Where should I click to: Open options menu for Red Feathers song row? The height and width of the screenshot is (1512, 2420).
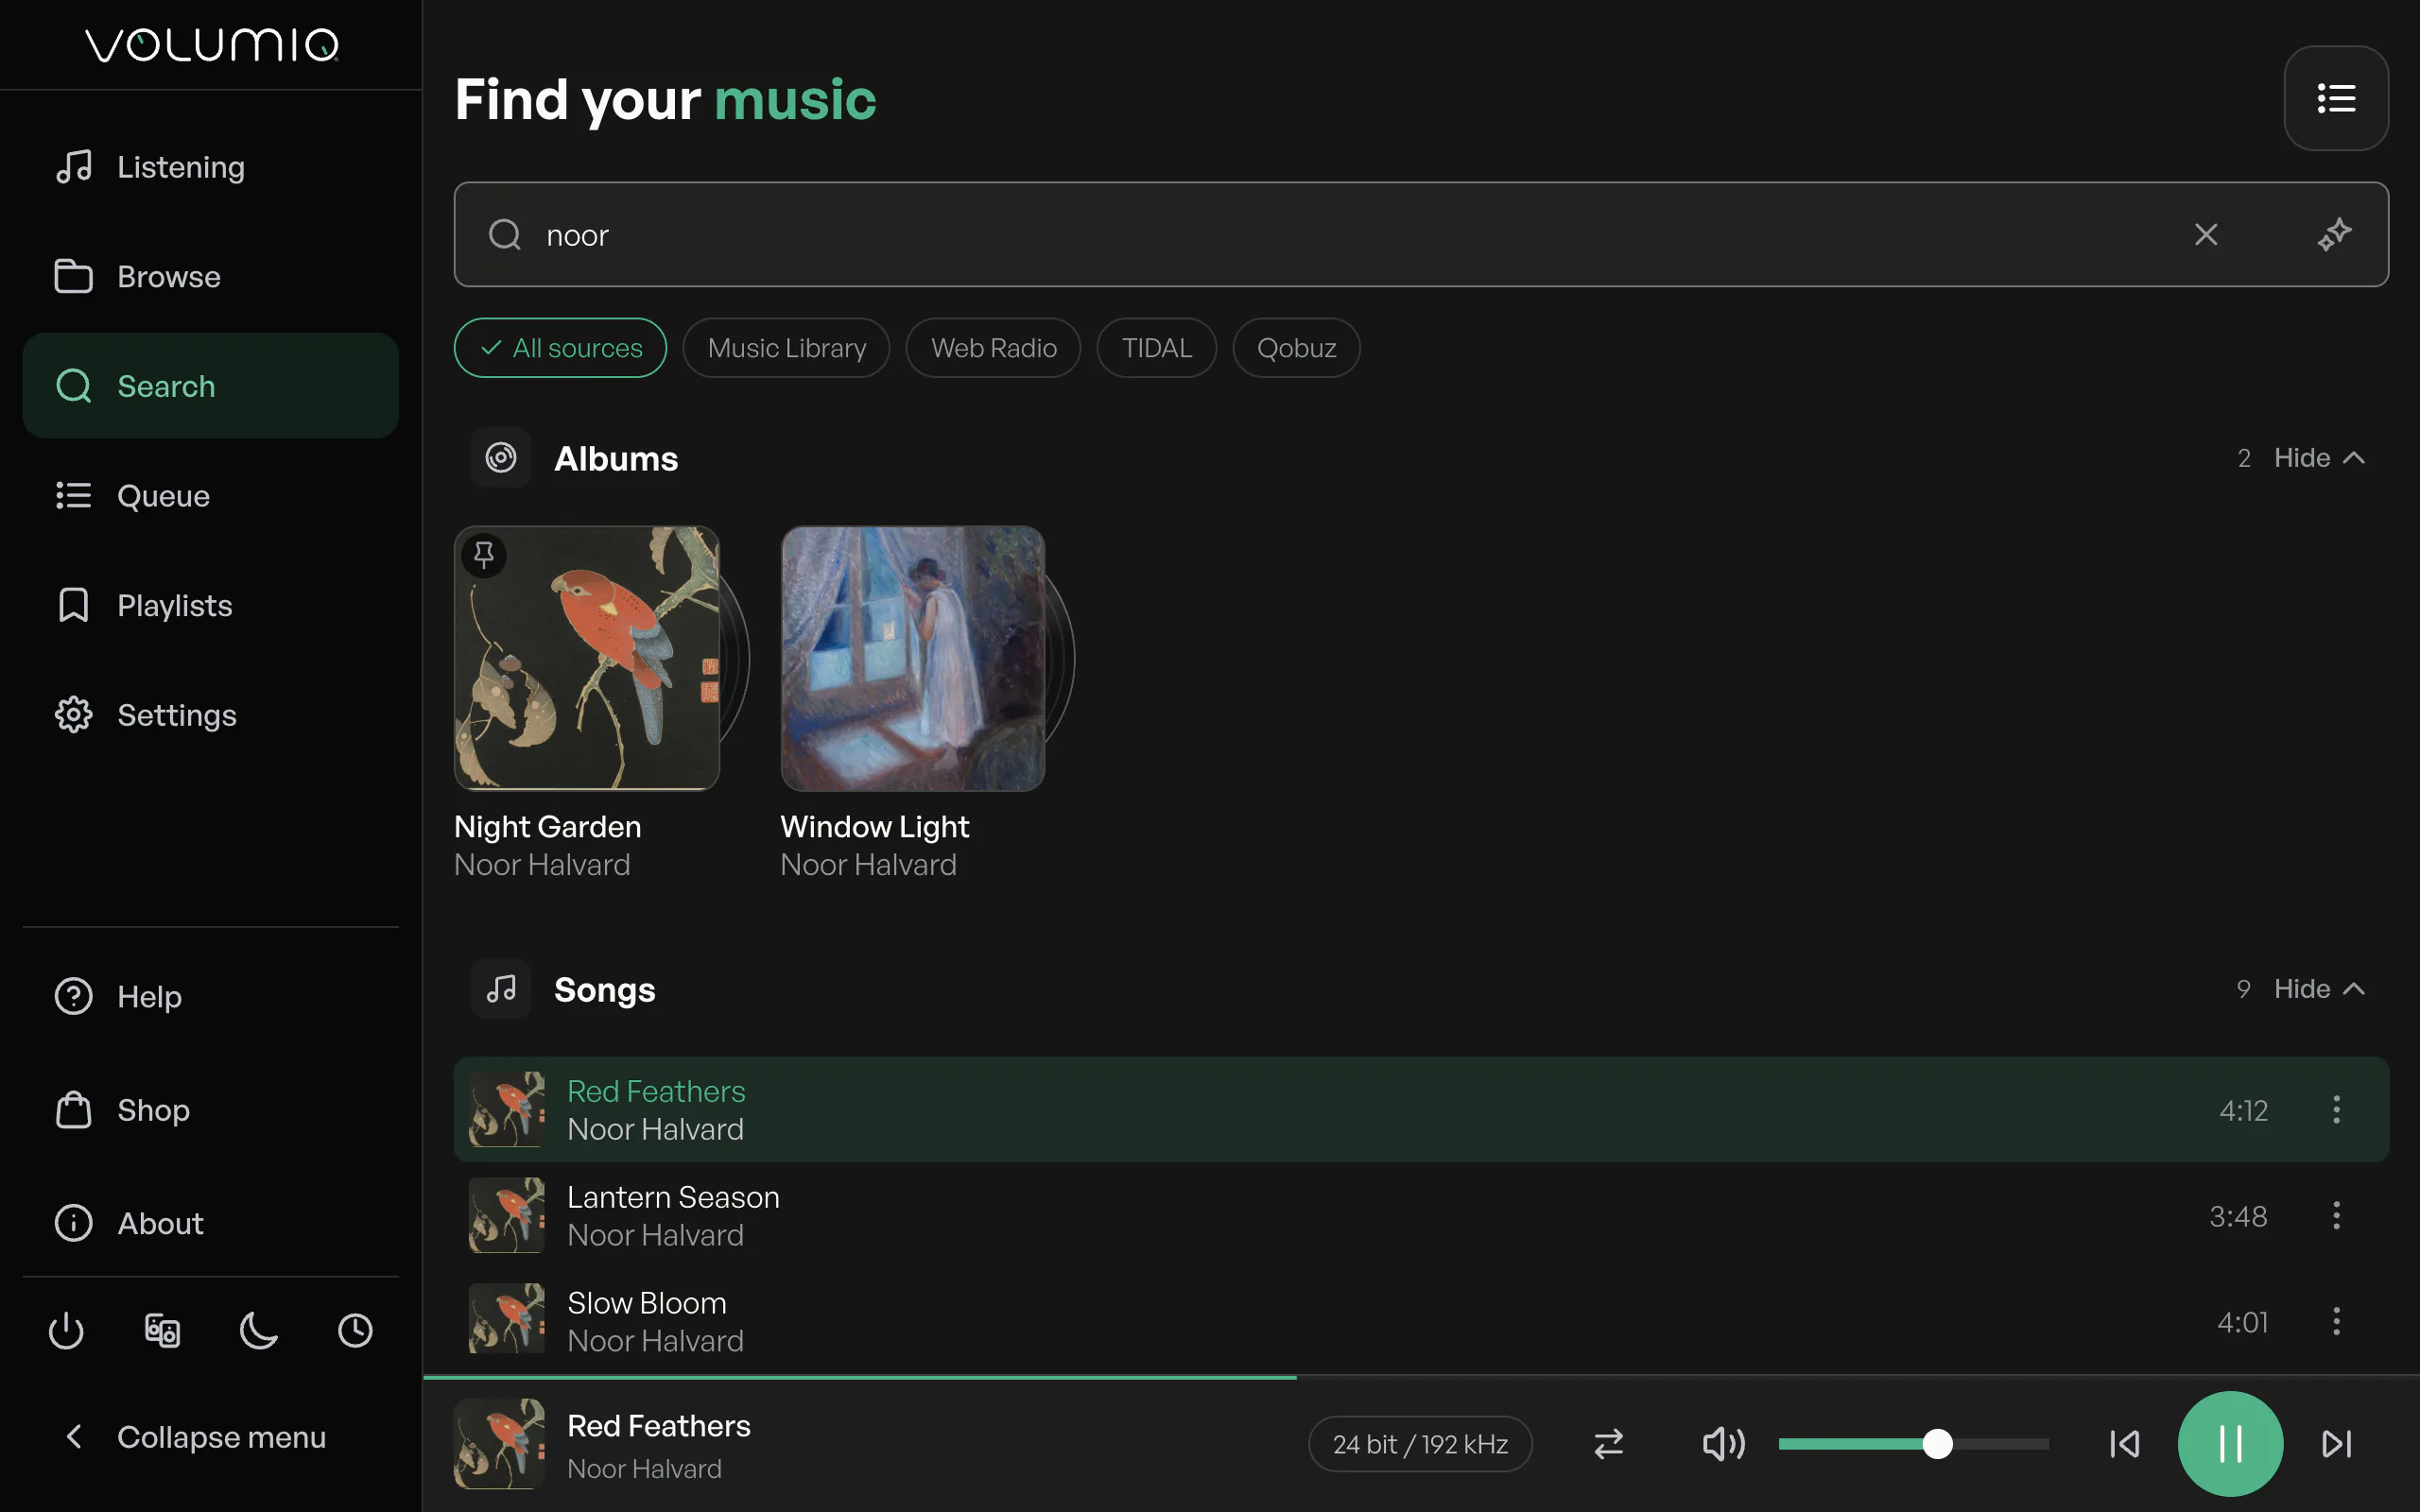[2336, 1109]
